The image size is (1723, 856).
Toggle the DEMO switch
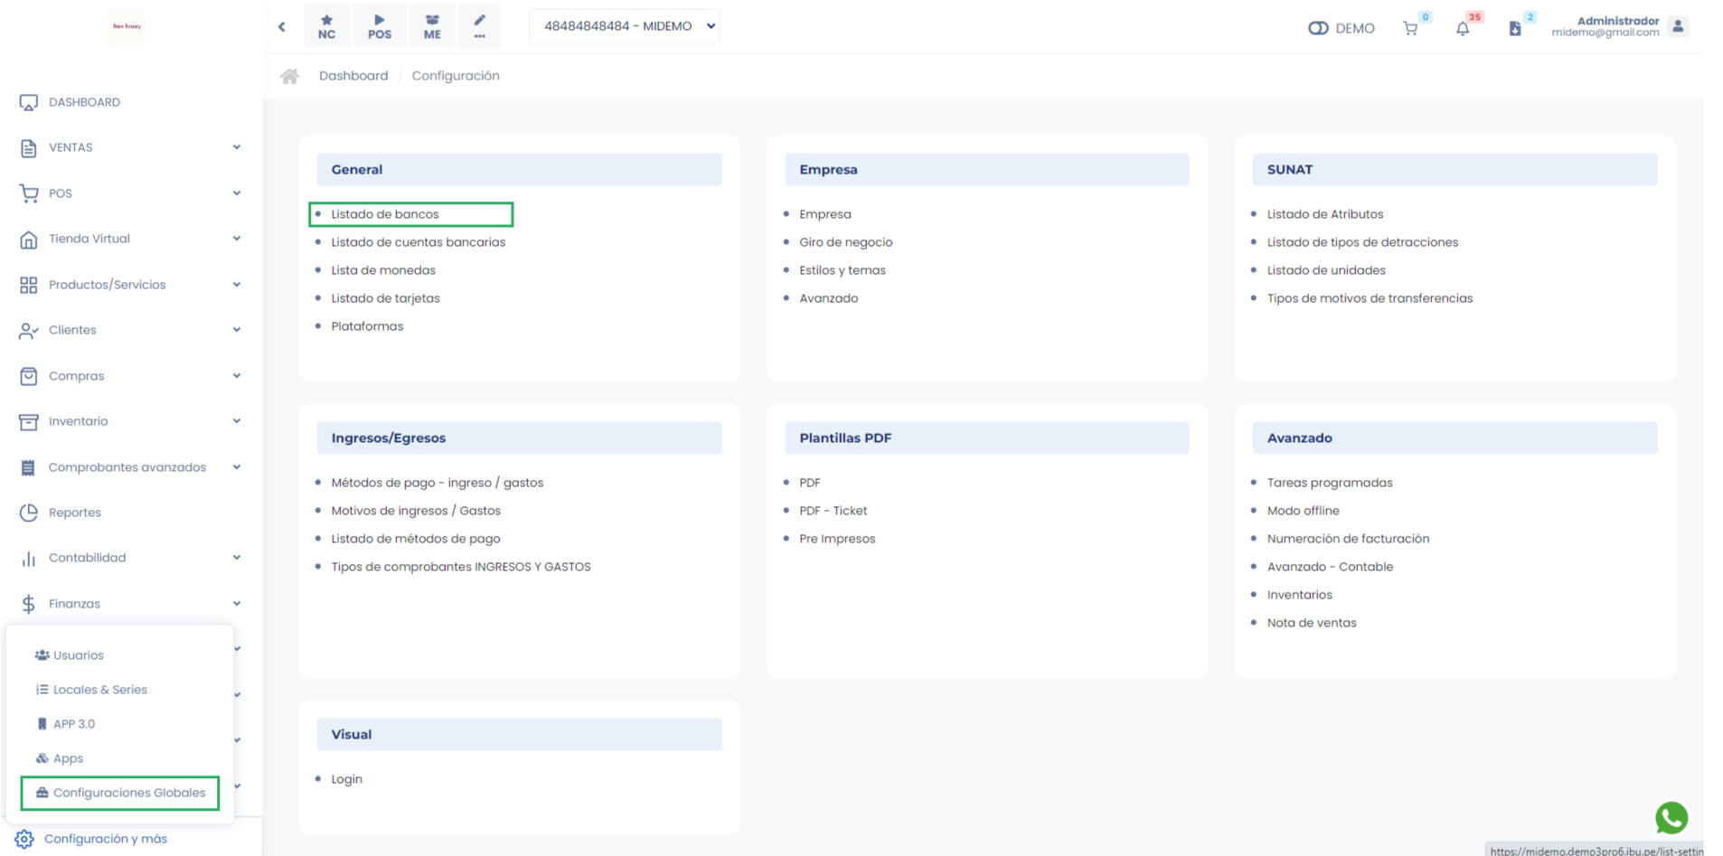[1318, 28]
